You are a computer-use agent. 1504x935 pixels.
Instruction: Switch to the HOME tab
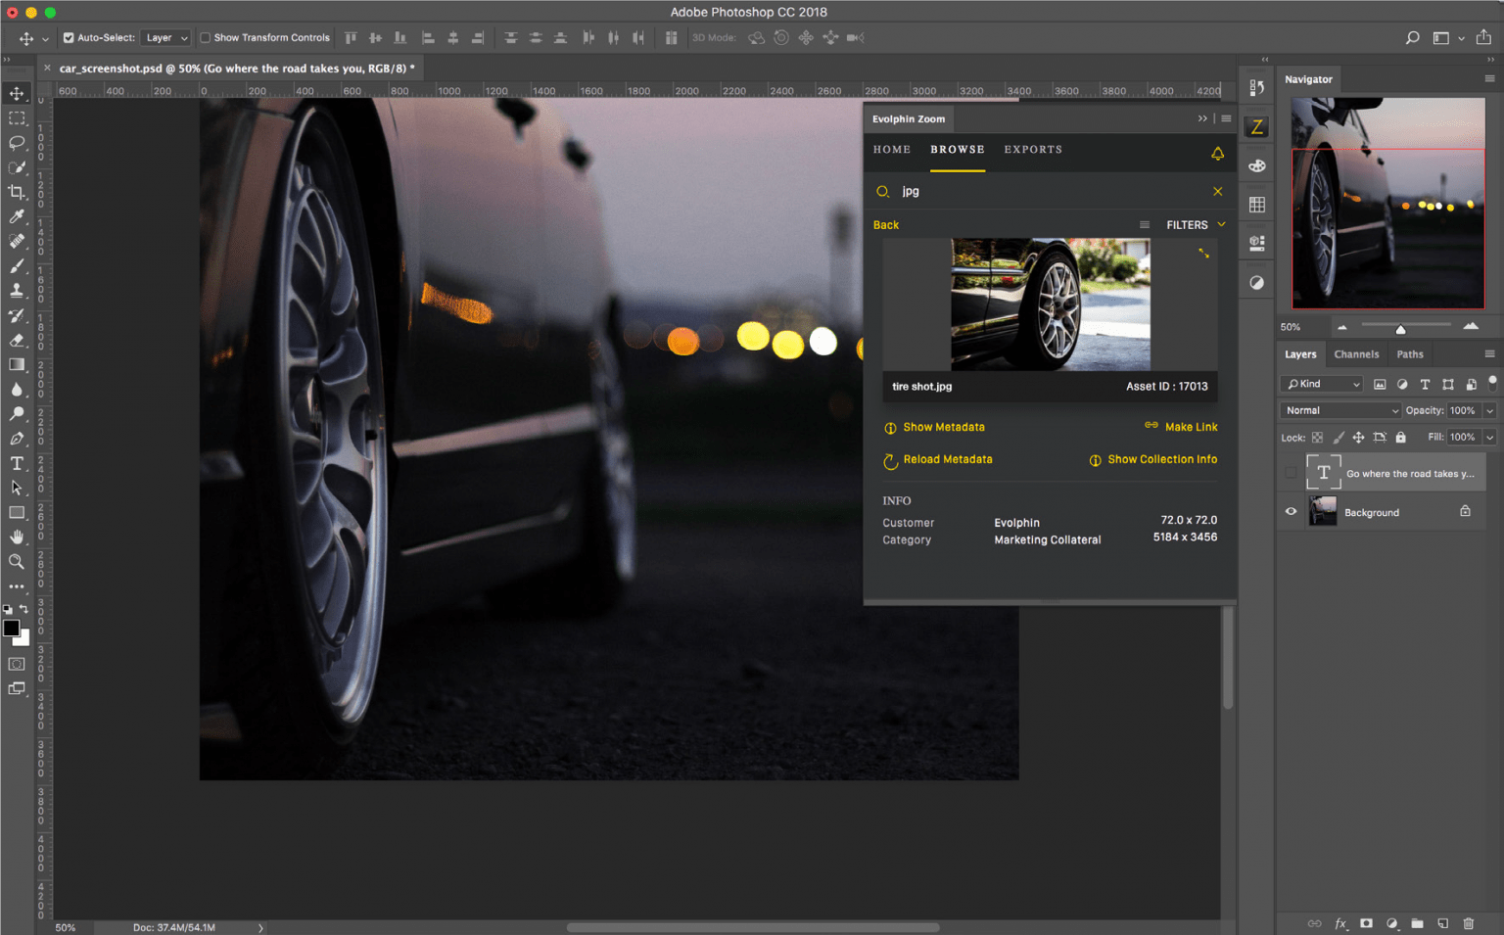click(x=891, y=150)
